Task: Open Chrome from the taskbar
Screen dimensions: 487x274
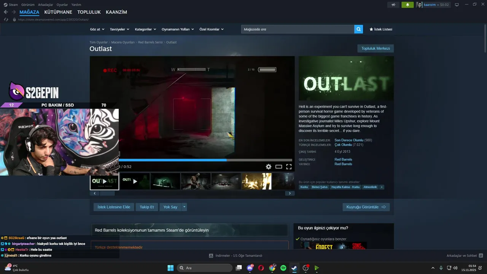Action: coord(272,268)
